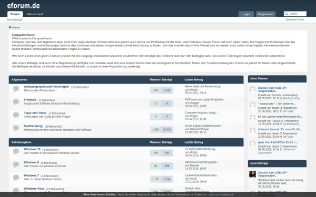Click the Betriebssysteme category header
Screen dimensions: 316x197
tap(22, 142)
